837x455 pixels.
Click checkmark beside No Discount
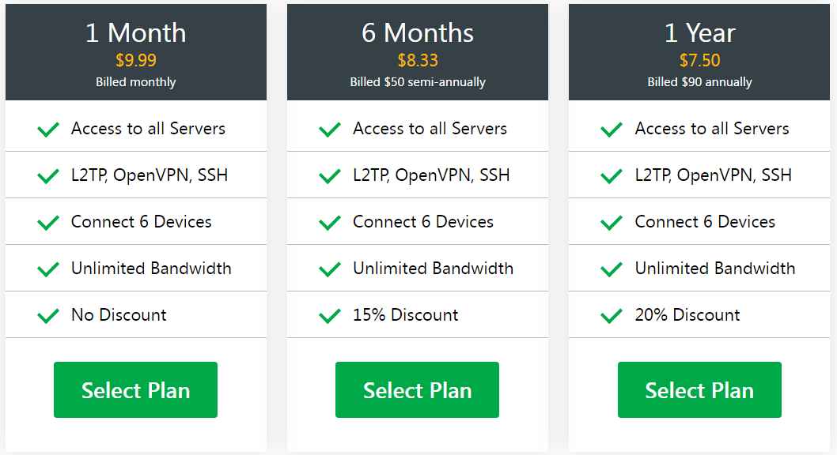[48, 316]
